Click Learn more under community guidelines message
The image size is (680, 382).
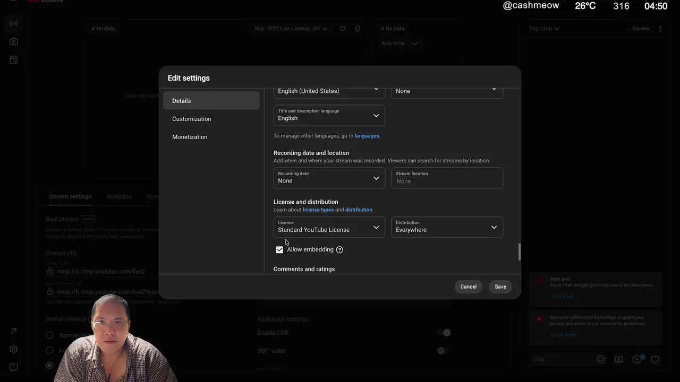(563, 335)
